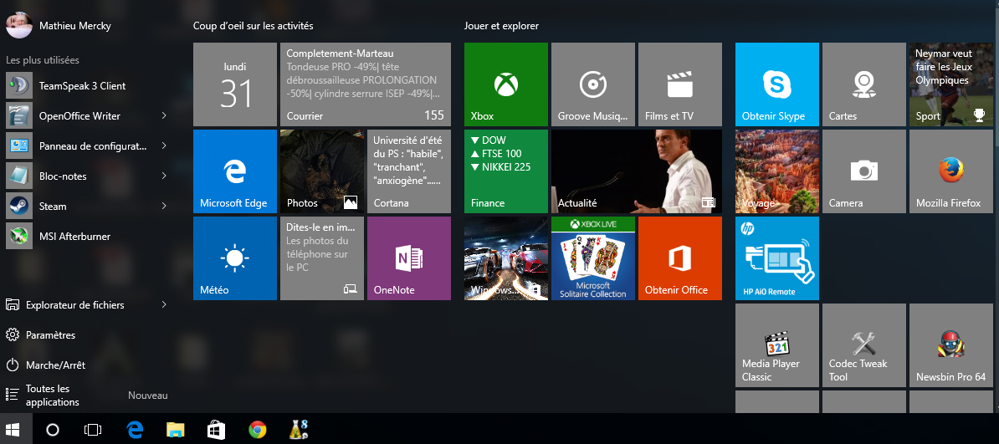Click 'Jouer et explorer' group title
The height and width of the screenshot is (444, 999).
[x=501, y=26]
